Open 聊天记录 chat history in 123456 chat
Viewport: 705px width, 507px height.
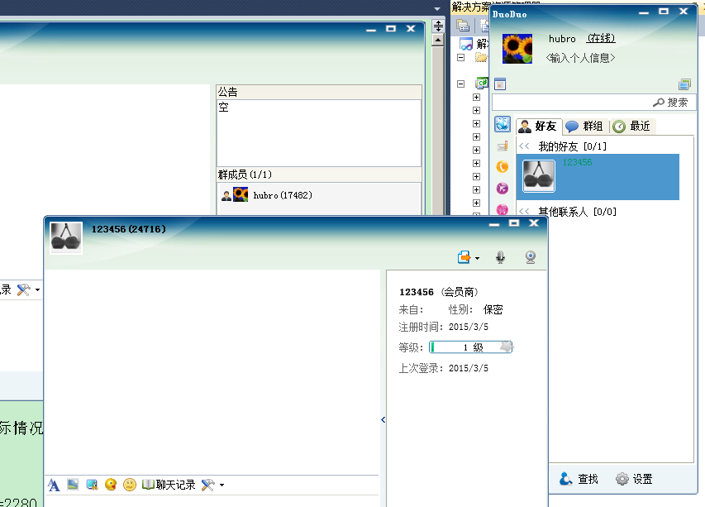pos(169,485)
